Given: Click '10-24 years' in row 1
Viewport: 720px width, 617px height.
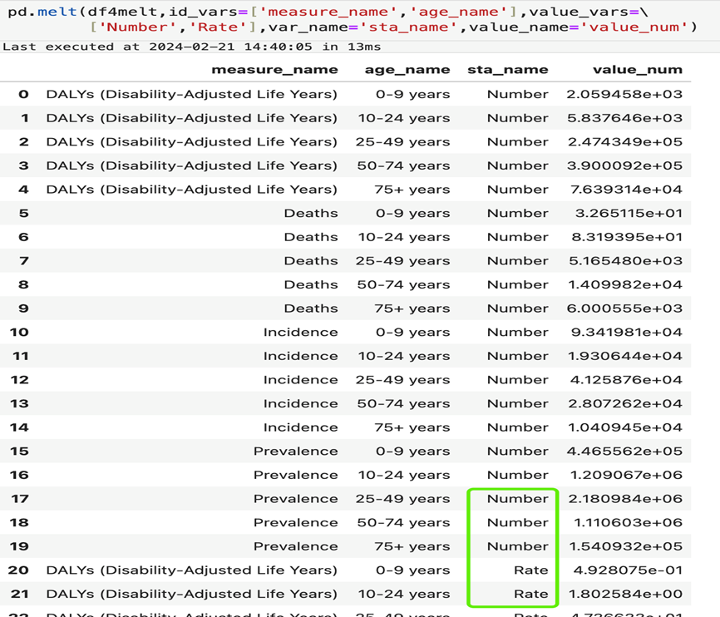Looking at the screenshot, I should (x=404, y=118).
